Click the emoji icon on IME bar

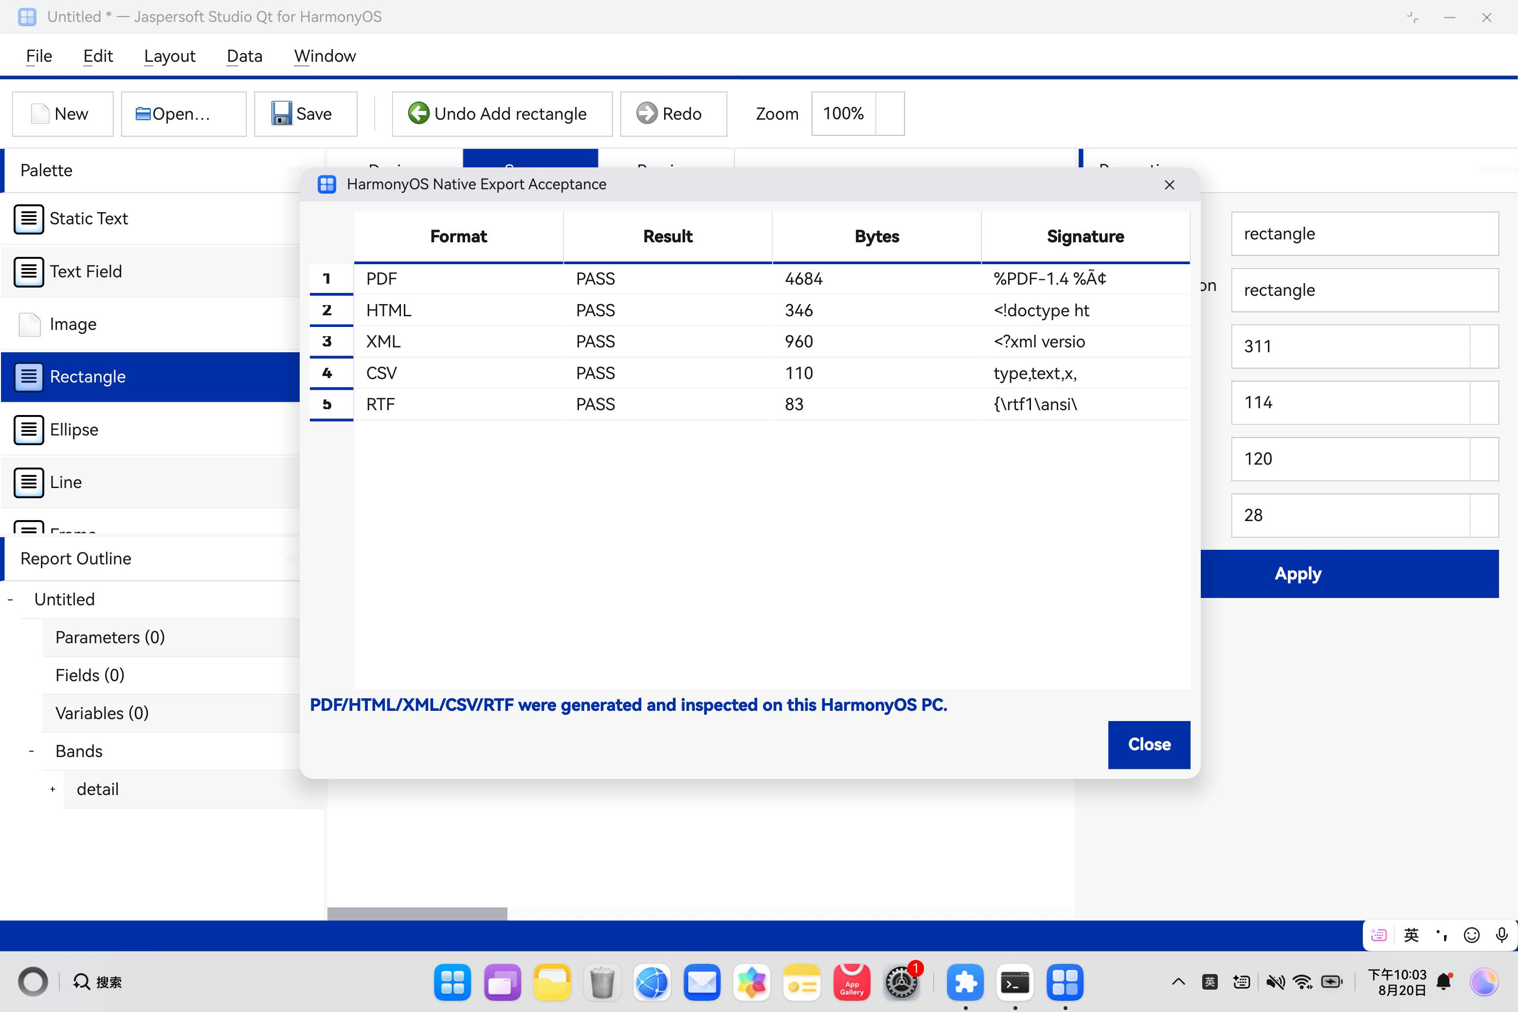point(1471,935)
